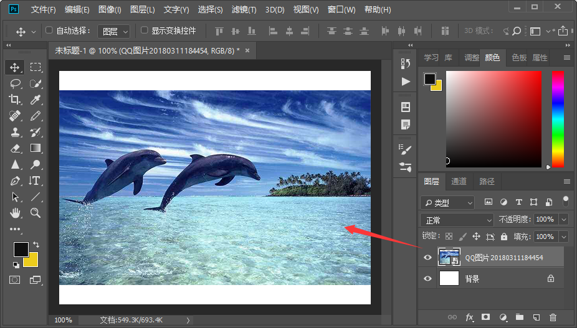Select the Line shape tool
This screenshot has width=577, height=328.
[x=36, y=197]
